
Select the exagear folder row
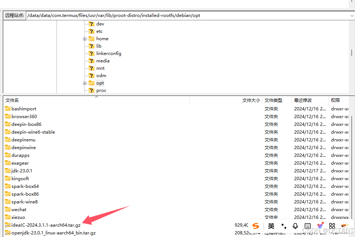177,163
